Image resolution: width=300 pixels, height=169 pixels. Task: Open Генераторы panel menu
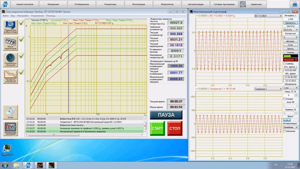[x=110, y=4]
